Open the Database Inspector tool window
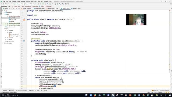This screenshot has width=172, height=97. [21, 91]
